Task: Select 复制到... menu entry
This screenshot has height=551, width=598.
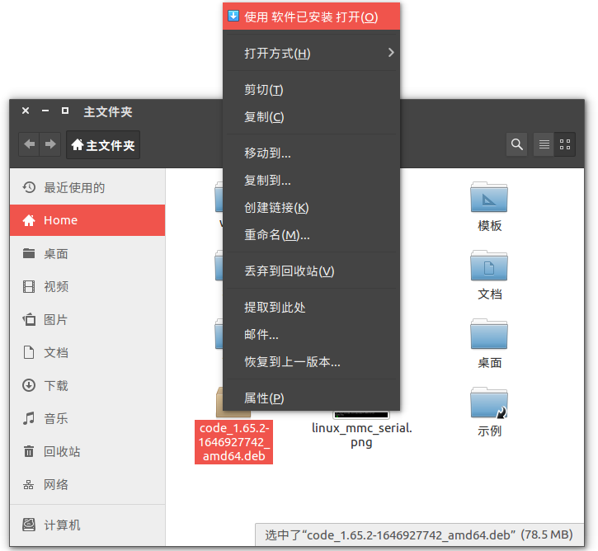Action: pyautogui.click(x=311, y=181)
